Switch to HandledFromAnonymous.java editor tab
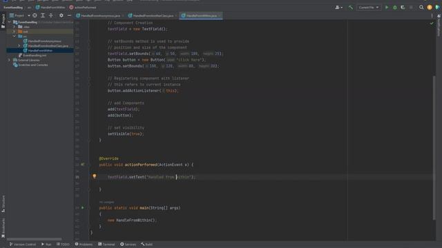The width and height of the screenshot is (442, 248). (98, 16)
